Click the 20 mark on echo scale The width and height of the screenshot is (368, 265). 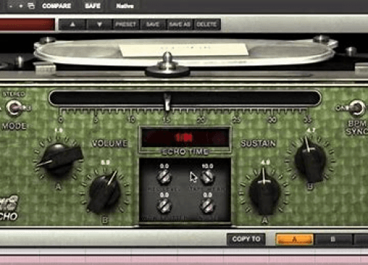202,120
